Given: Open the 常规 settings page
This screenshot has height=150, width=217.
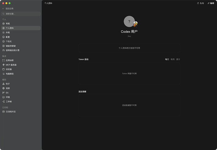Looking at the screenshot, I should click(21, 24).
